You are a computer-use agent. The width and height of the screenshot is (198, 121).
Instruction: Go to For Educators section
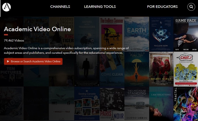162,7
